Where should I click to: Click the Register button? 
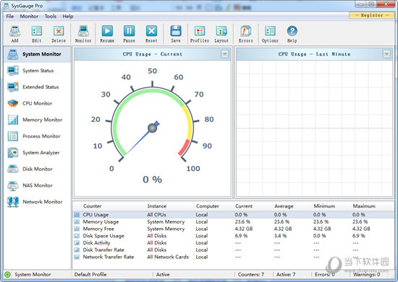click(372, 15)
